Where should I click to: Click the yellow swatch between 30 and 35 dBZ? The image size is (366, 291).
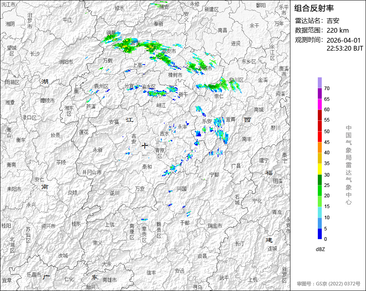point(320,169)
